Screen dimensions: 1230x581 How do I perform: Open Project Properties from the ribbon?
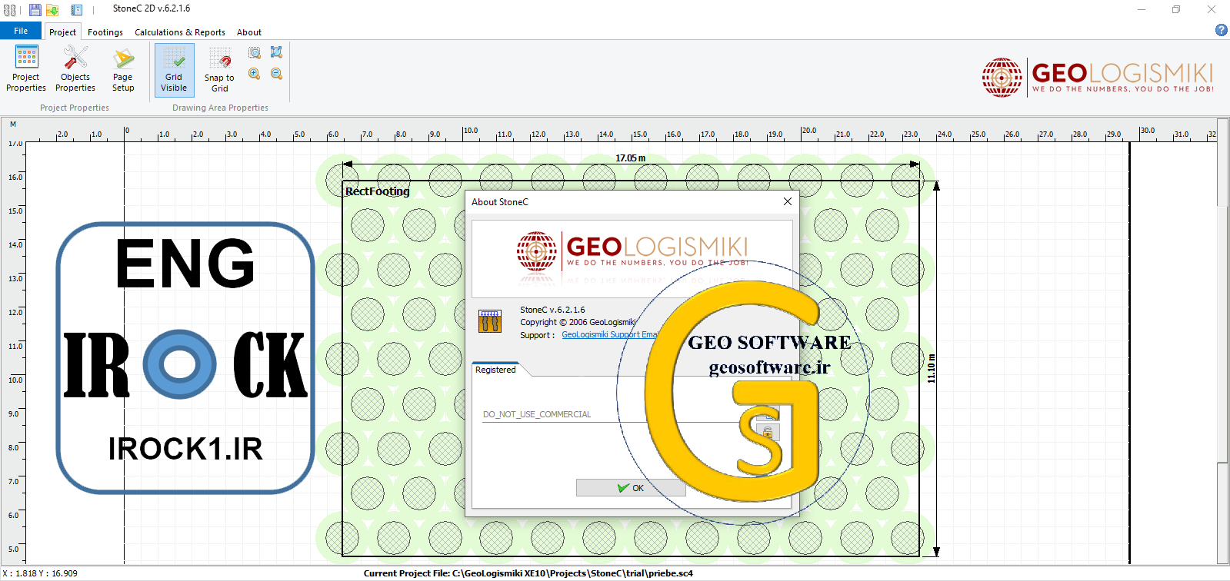(26, 69)
